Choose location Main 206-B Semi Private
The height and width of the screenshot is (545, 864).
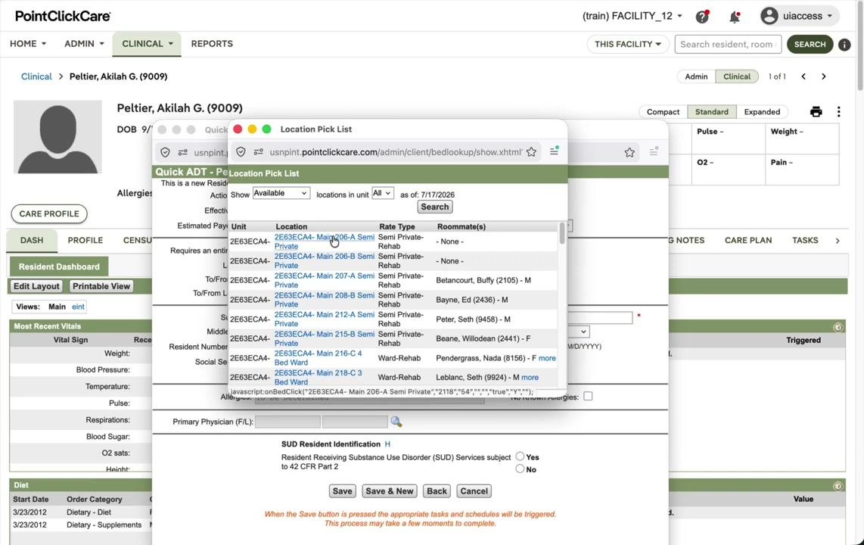point(324,261)
